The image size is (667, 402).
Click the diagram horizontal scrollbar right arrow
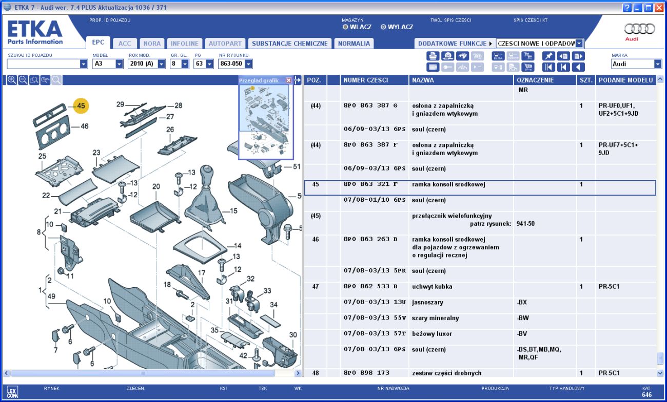(x=299, y=373)
